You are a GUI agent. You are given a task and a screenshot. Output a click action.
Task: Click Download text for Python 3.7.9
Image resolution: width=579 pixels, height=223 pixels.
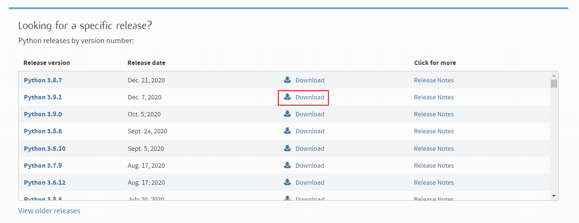(x=310, y=165)
